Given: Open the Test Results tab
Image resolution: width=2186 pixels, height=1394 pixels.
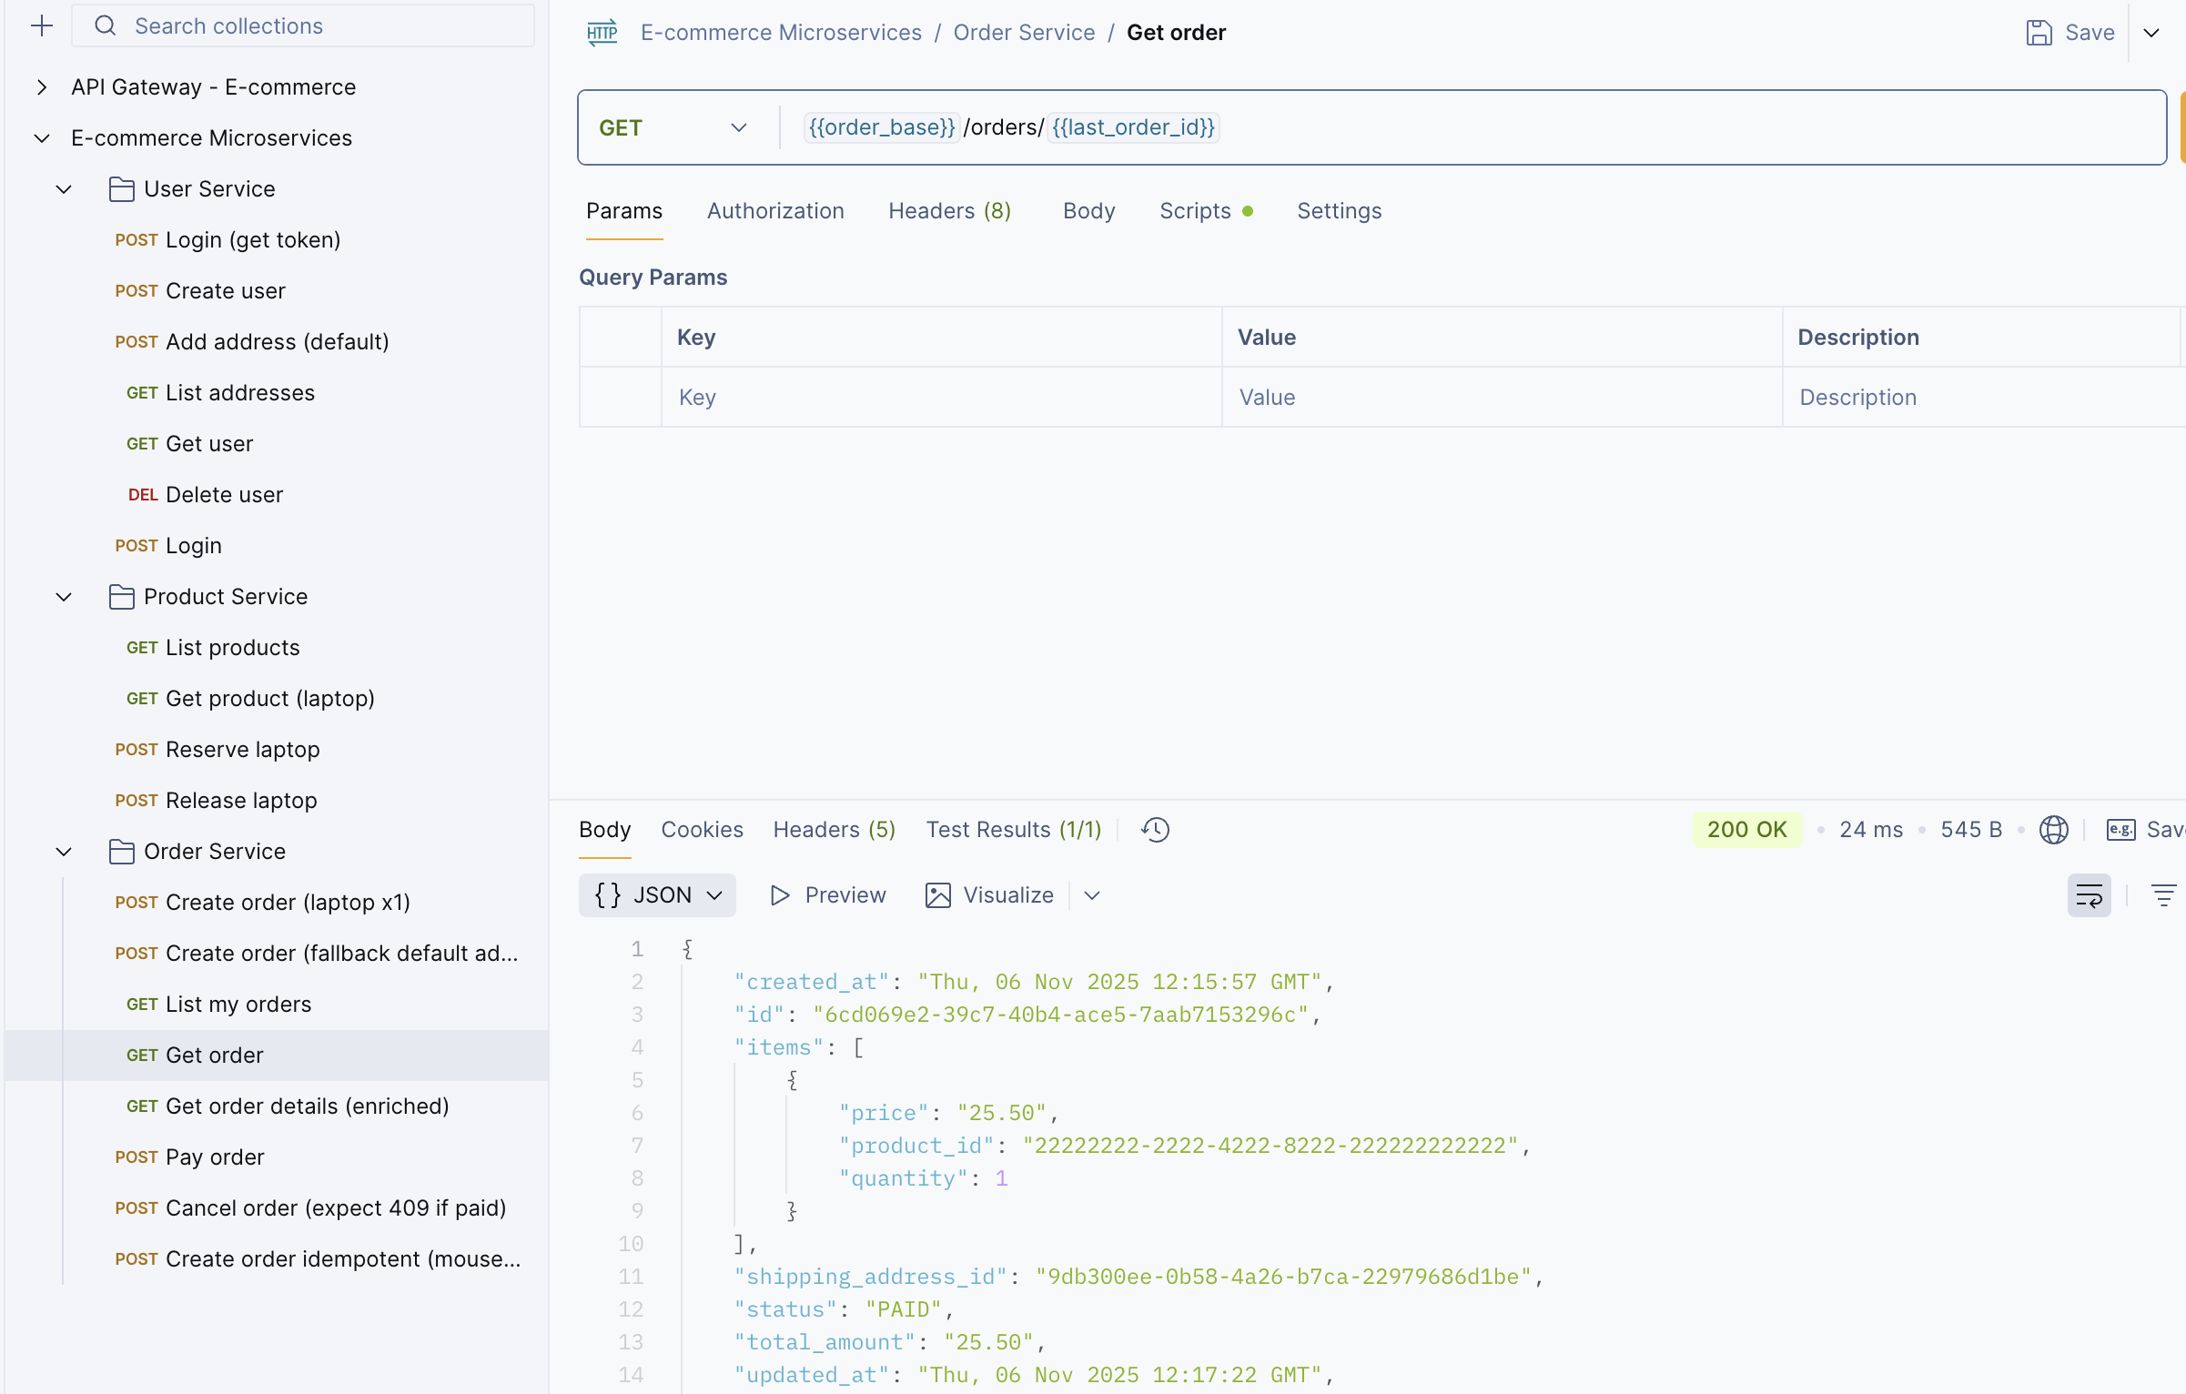Looking at the screenshot, I should (x=1013, y=829).
